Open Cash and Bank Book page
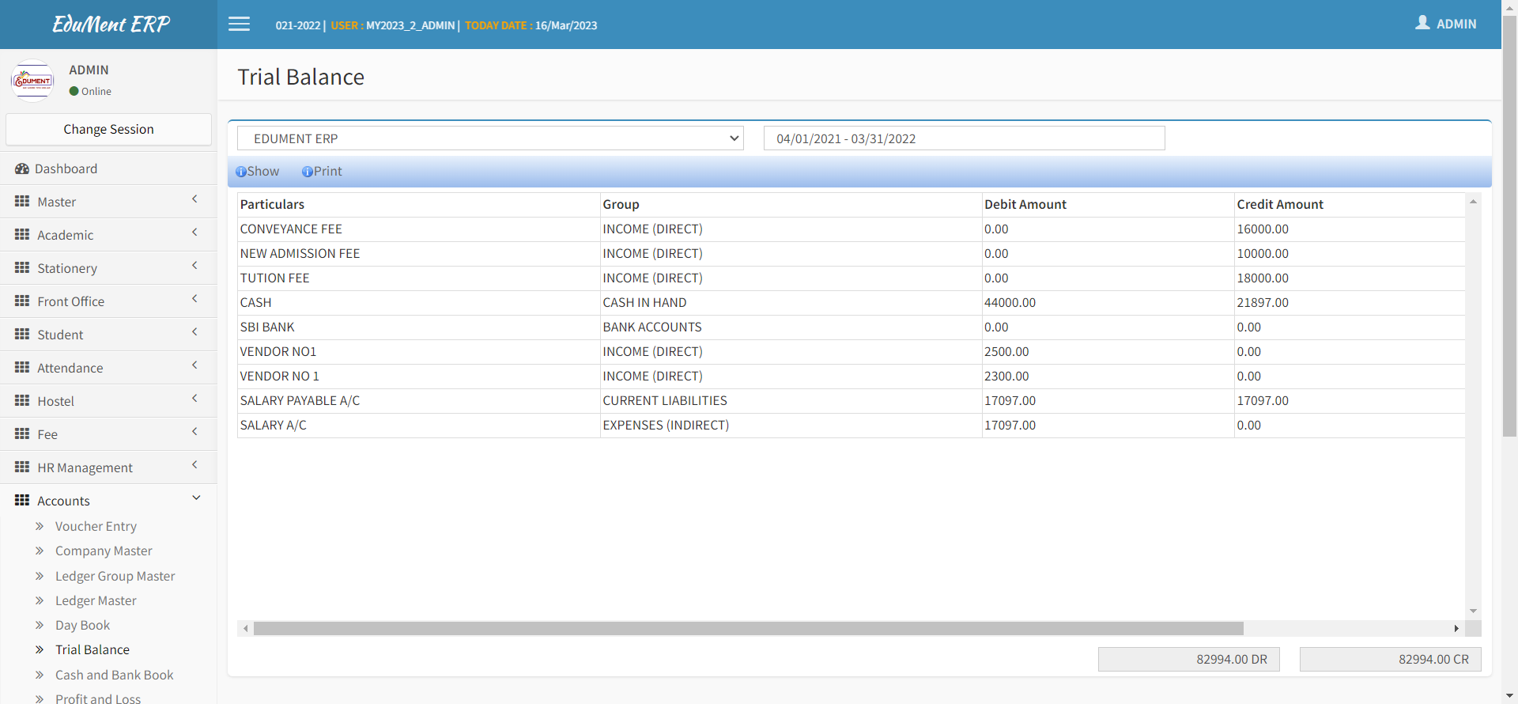 click(x=114, y=675)
